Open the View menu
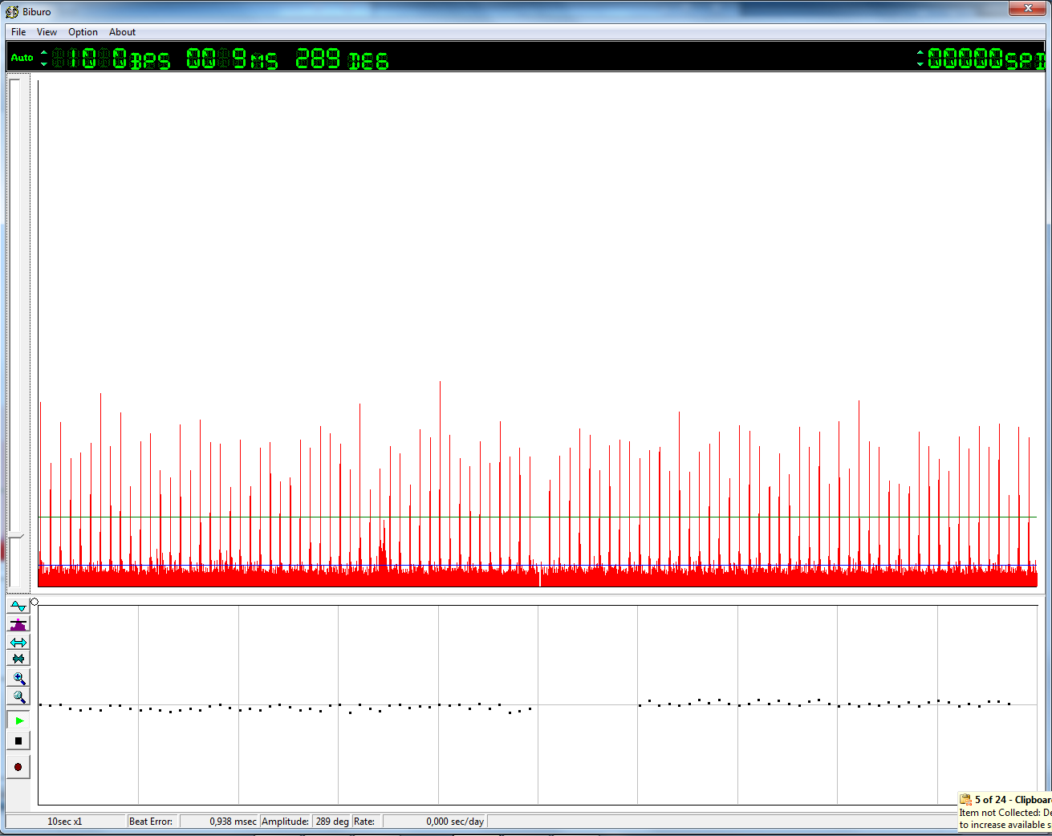 47,32
